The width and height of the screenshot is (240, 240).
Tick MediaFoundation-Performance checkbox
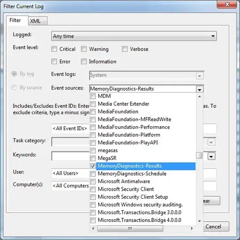[x=93, y=127]
